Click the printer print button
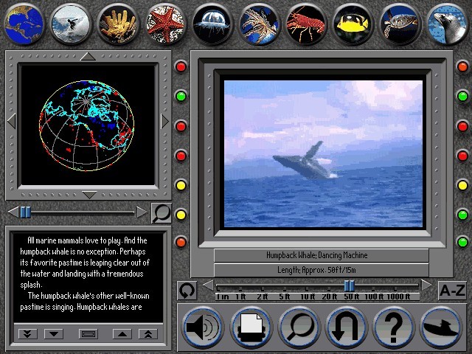472x354 pixels. click(251, 327)
